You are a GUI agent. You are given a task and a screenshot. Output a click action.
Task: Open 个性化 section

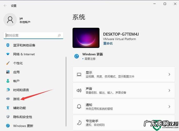pos(18,63)
